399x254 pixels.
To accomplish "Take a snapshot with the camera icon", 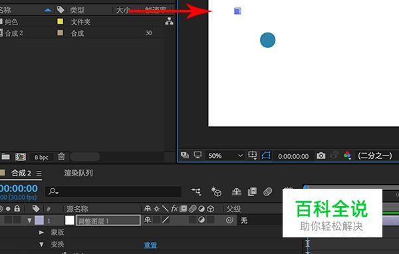I will click(x=321, y=155).
